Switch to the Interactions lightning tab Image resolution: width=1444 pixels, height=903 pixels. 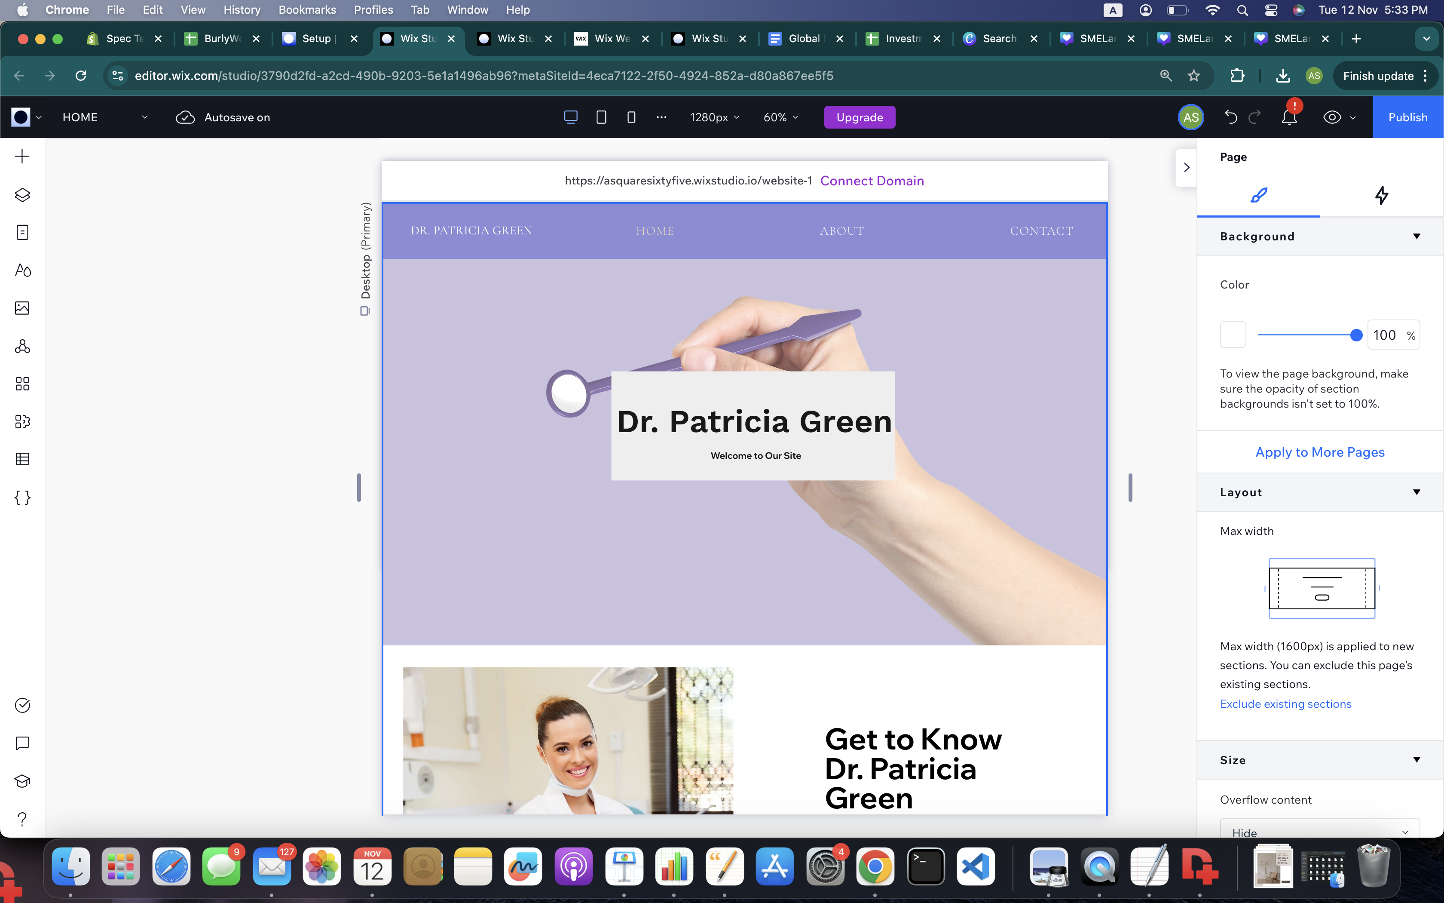1381,195
